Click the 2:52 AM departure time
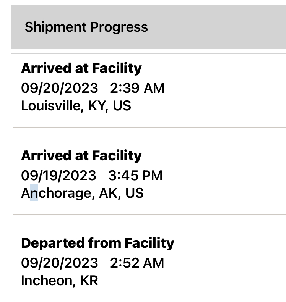 (137, 263)
